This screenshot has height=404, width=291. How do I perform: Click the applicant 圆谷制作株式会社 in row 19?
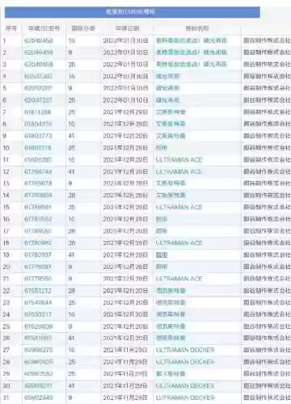(267, 255)
